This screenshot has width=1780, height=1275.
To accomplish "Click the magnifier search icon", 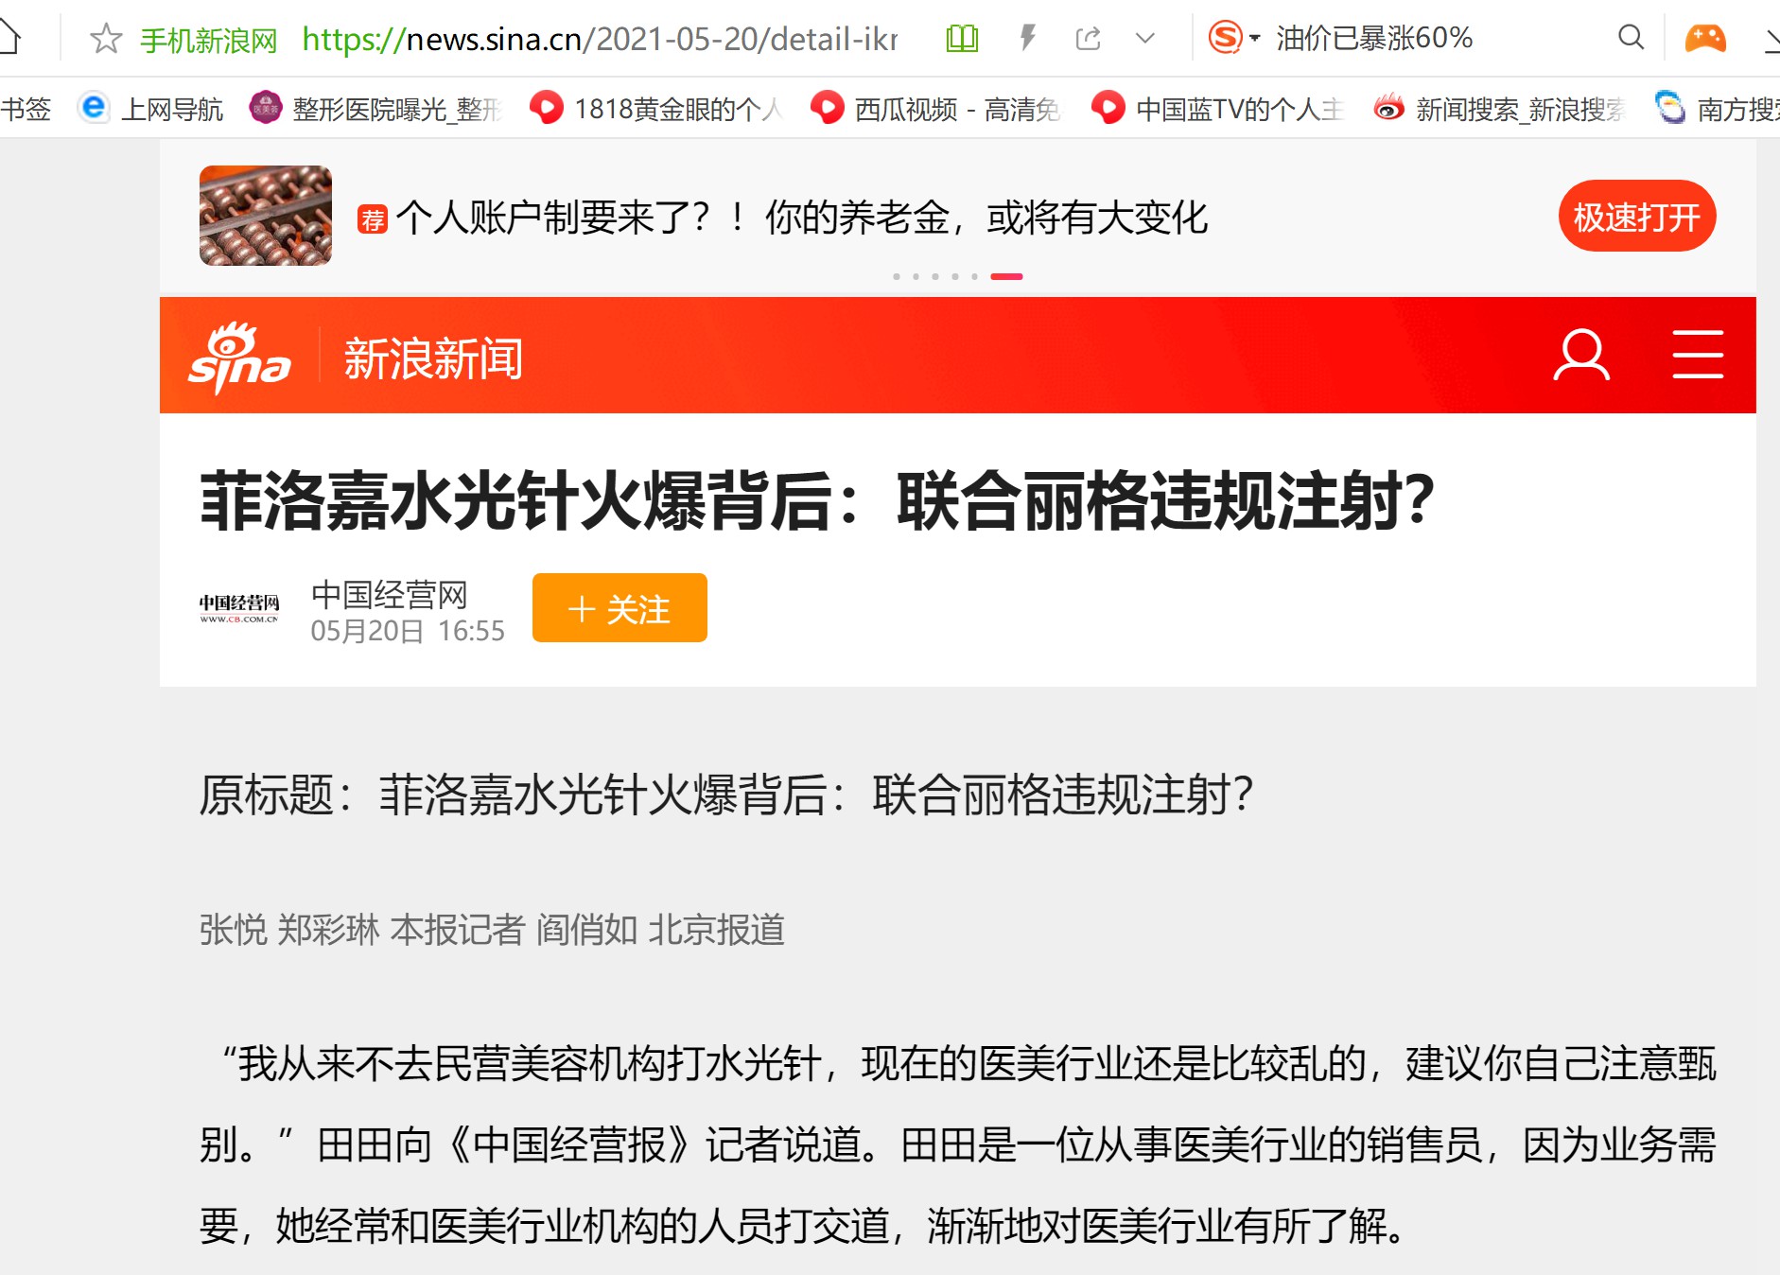I will pos(1631,37).
